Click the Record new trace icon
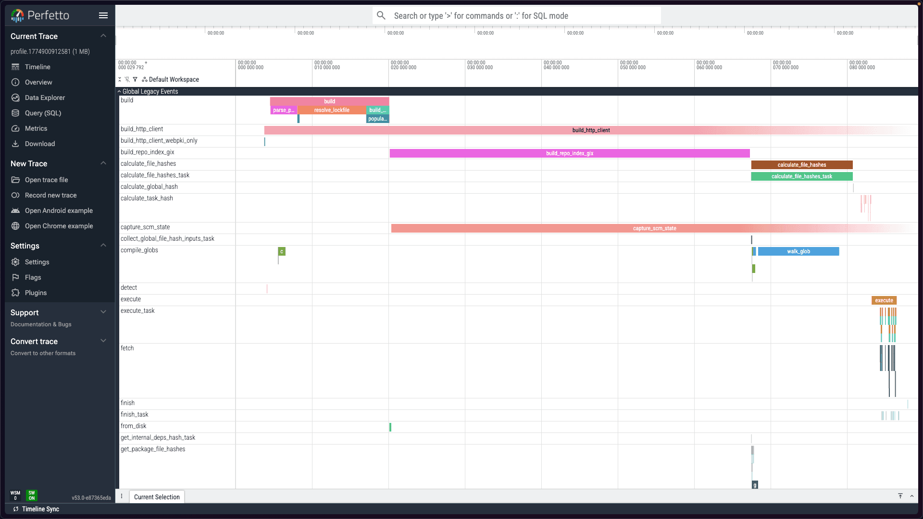This screenshot has height=519, width=923. point(15,195)
